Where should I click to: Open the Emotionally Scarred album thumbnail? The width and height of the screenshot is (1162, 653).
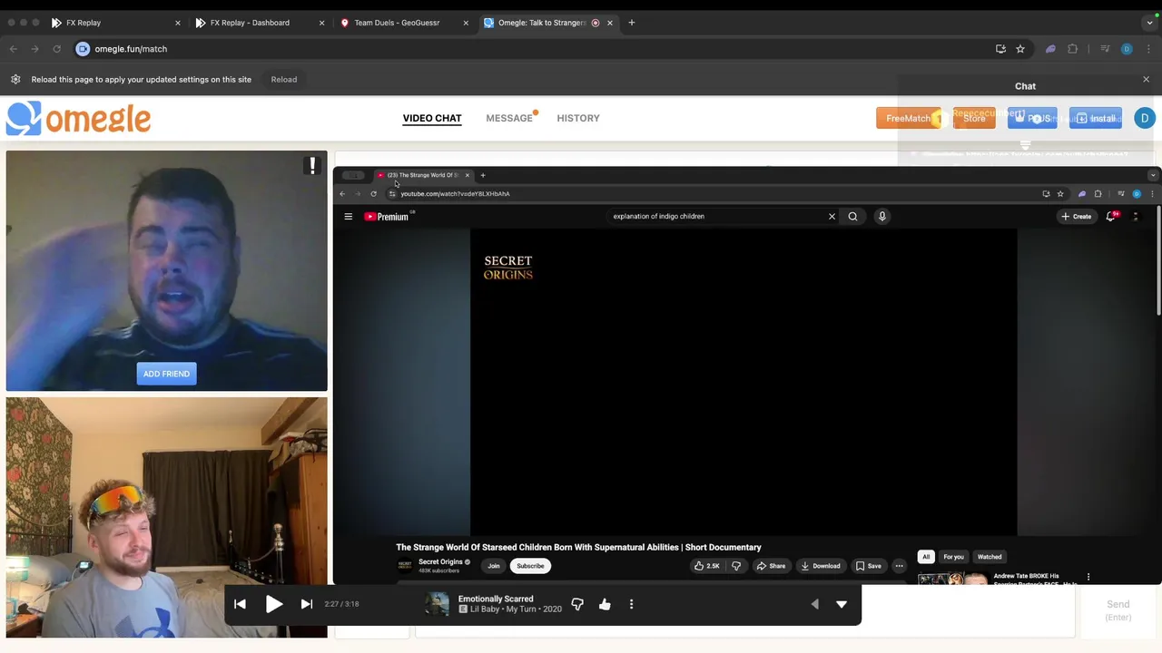[438, 604]
